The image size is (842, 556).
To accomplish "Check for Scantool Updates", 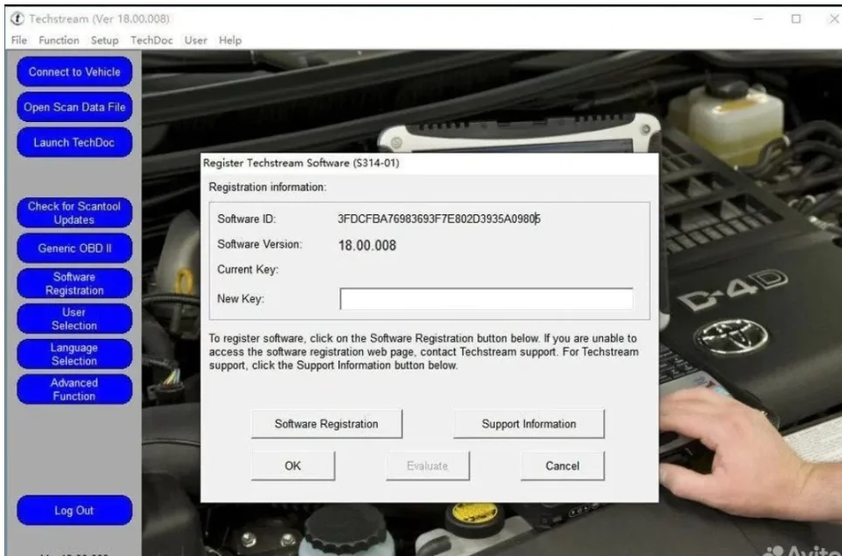I will point(74,213).
